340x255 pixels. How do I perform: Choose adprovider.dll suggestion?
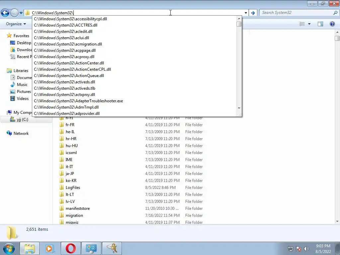pyautogui.click(x=134, y=114)
